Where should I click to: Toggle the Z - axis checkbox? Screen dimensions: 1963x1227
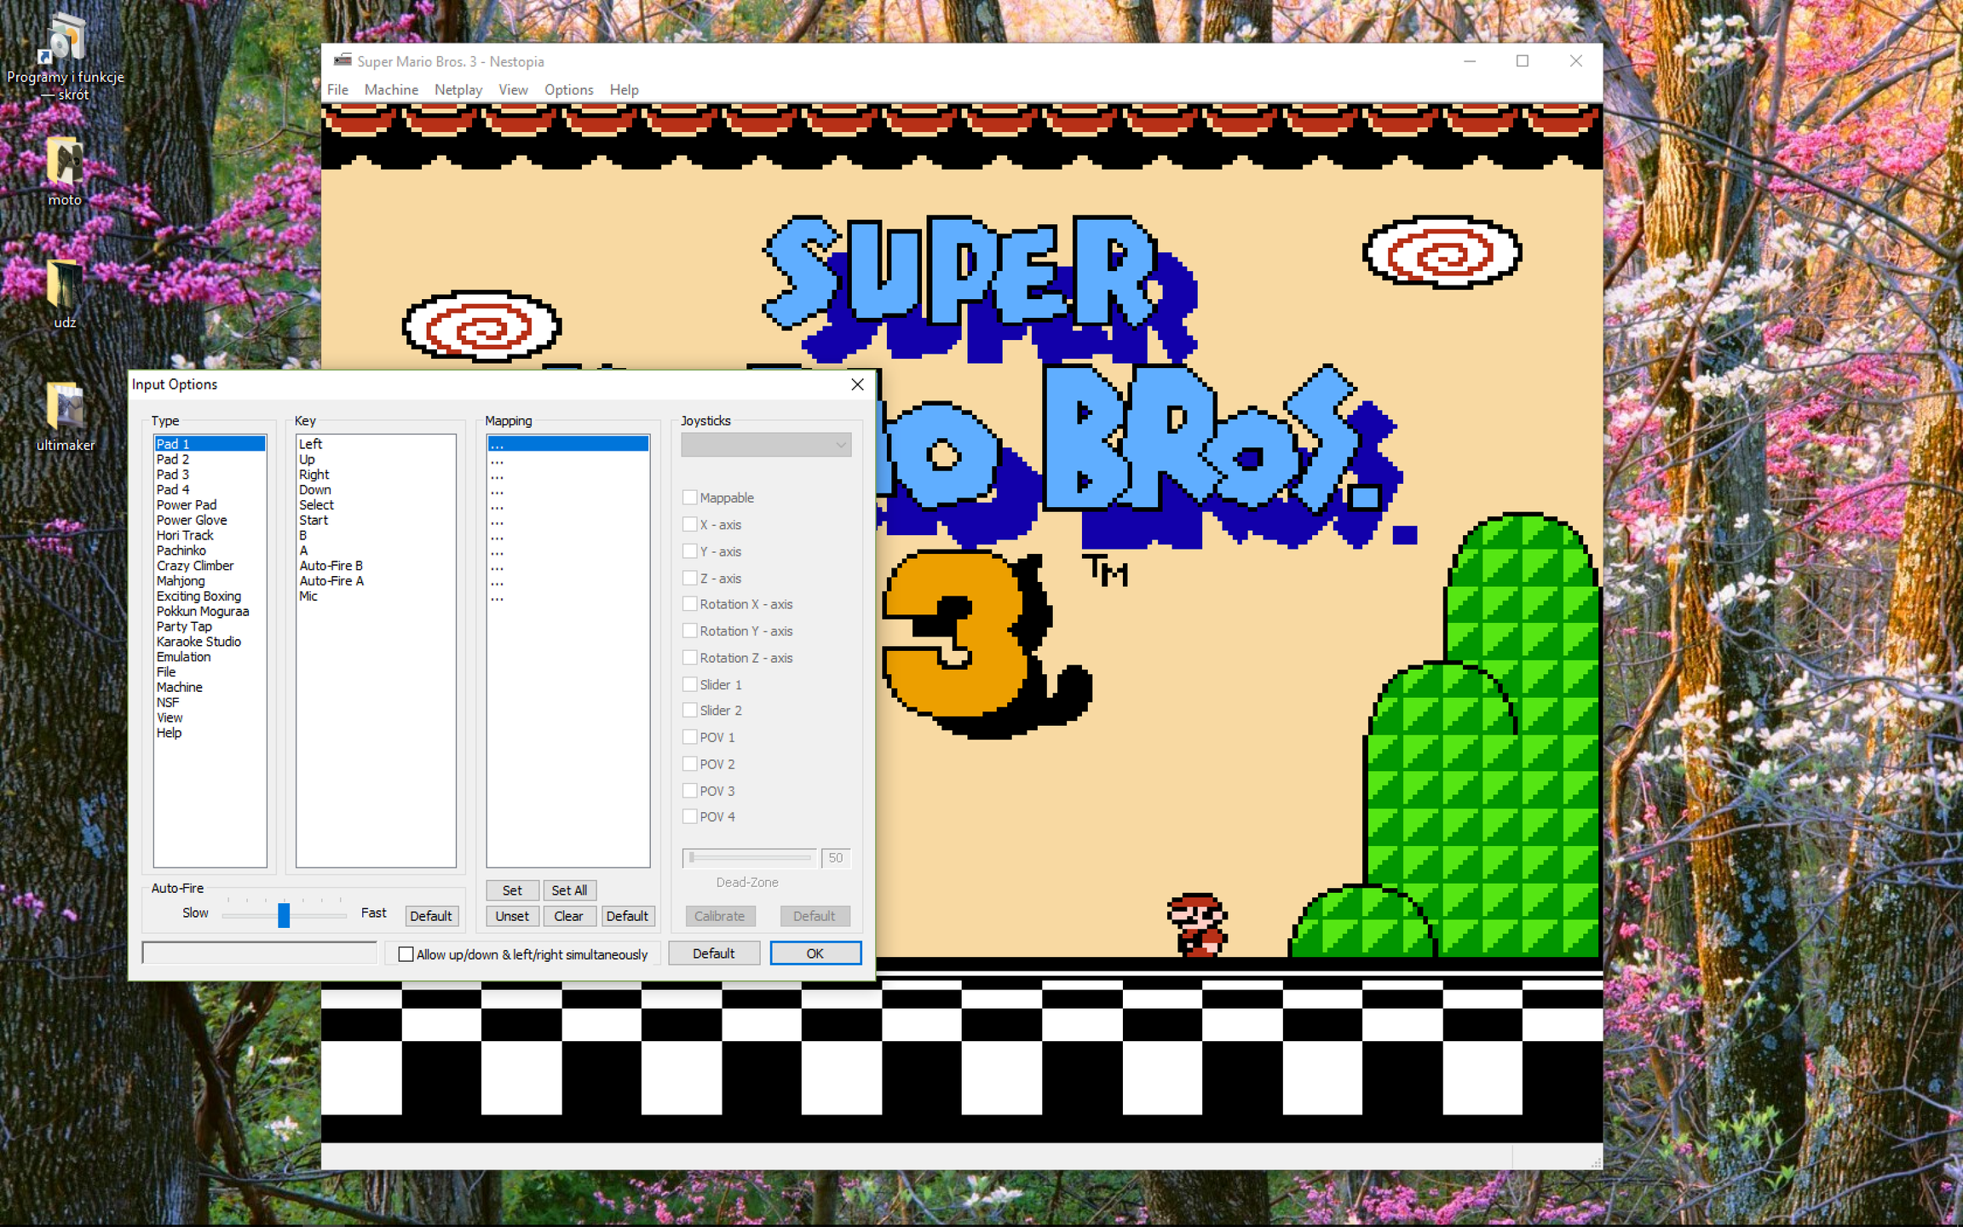[690, 578]
